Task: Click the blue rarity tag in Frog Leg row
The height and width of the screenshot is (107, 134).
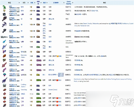Action: point(38,7)
